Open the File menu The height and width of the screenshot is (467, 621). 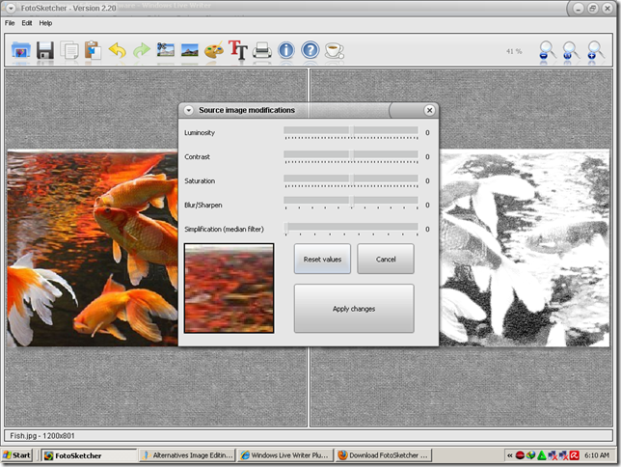10,22
